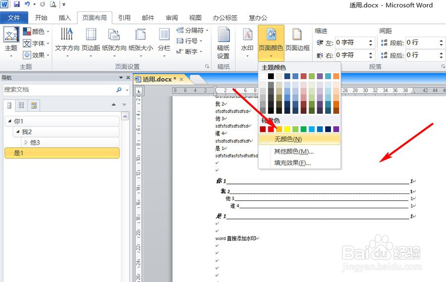
Task: Click the blank new document tab
Action: 198,79
